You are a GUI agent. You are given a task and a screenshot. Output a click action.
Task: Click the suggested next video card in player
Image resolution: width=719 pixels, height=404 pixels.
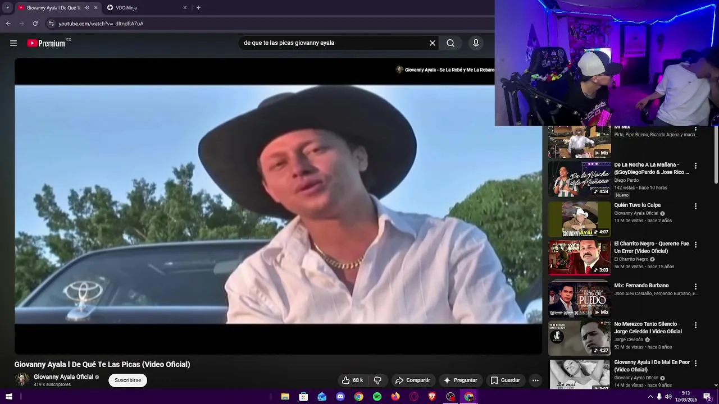444,70
